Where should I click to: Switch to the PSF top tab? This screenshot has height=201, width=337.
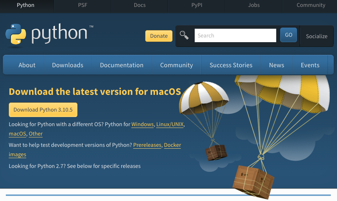(x=83, y=5)
